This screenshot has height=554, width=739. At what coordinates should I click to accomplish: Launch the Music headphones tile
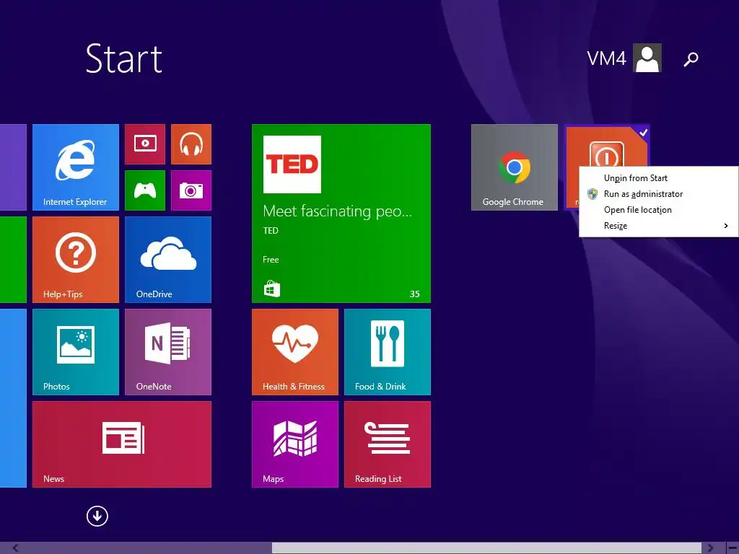point(191,144)
